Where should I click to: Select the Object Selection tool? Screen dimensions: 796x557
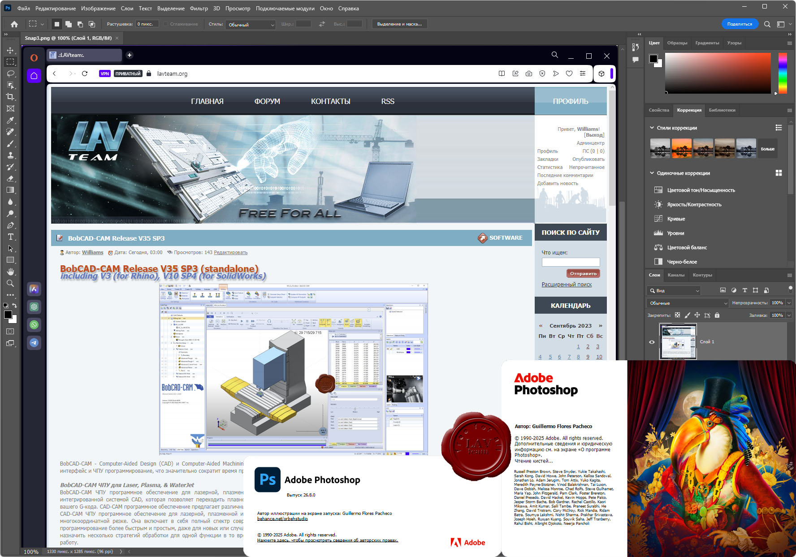(x=10, y=85)
